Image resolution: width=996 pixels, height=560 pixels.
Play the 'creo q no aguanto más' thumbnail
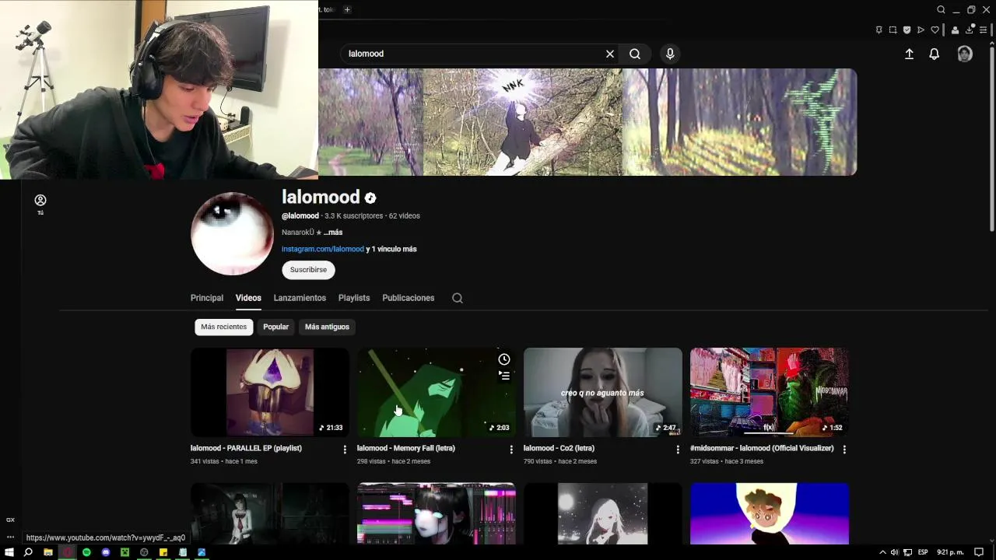pos(603,392)
